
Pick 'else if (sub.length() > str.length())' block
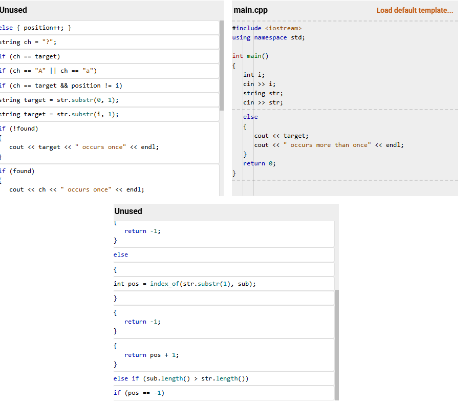[x=224, y=378]
